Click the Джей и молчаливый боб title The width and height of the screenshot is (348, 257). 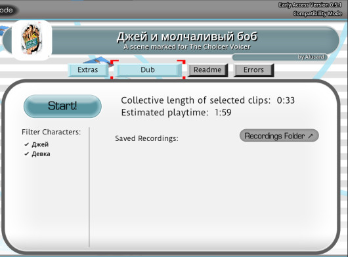coord(187,36)
